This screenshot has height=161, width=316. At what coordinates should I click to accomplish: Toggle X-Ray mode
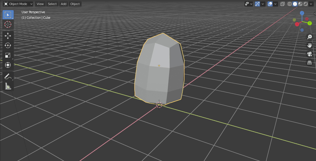[283, 4]
